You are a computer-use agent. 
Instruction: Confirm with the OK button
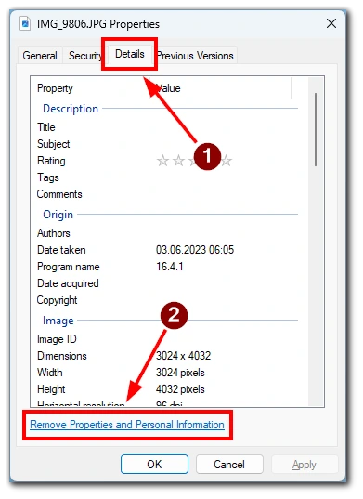(154, 465)
